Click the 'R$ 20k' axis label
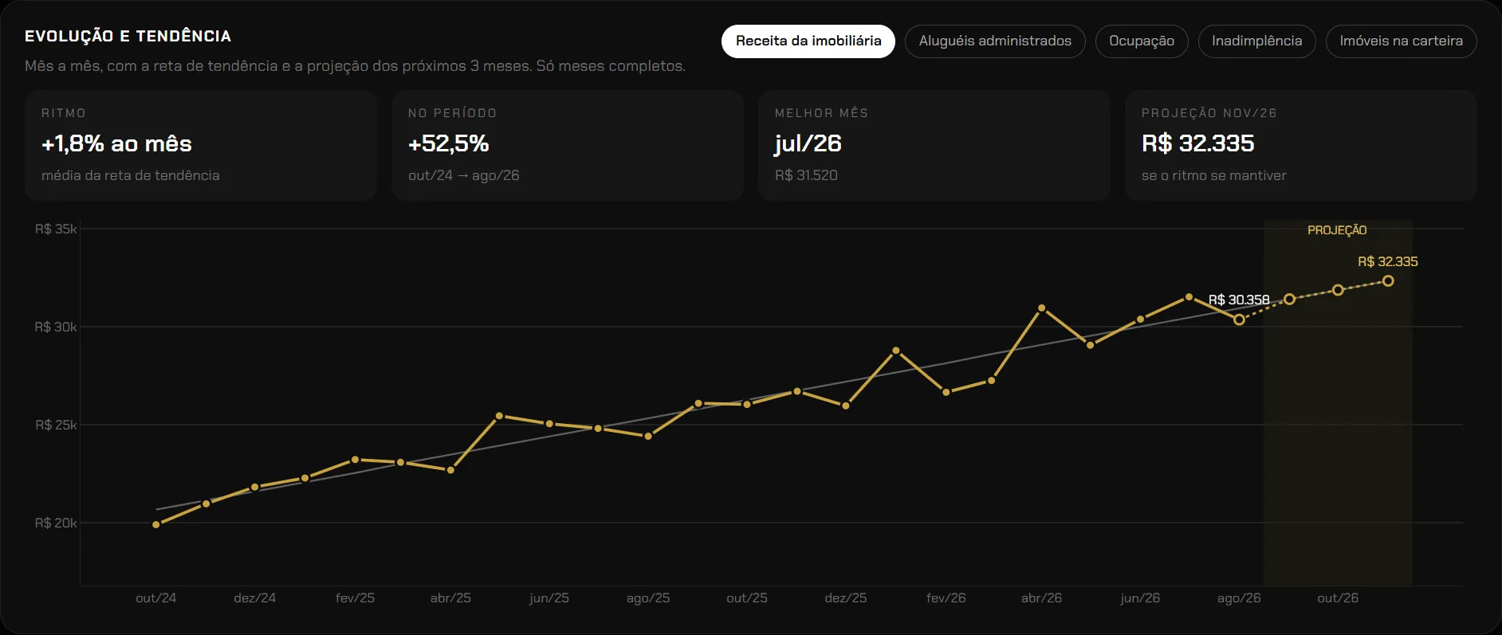Image resolution: width=1502 pixels, height=635 pixels. point(56,523)
